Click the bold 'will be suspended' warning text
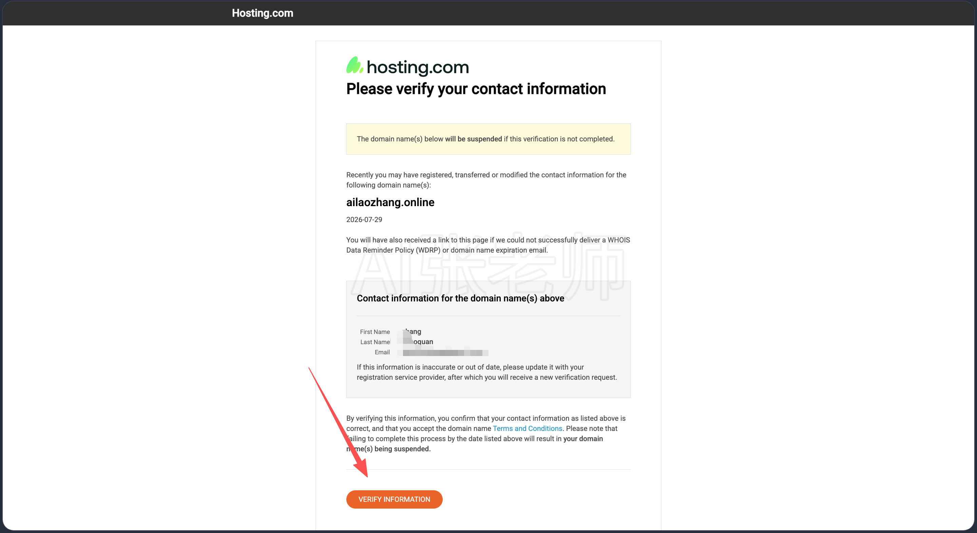The width and height of the screenshot is (977, 533). point(473,139)
